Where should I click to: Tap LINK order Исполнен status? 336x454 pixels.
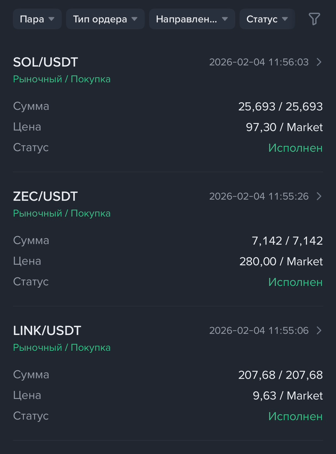pyautogui.click(x=295, y=416)
